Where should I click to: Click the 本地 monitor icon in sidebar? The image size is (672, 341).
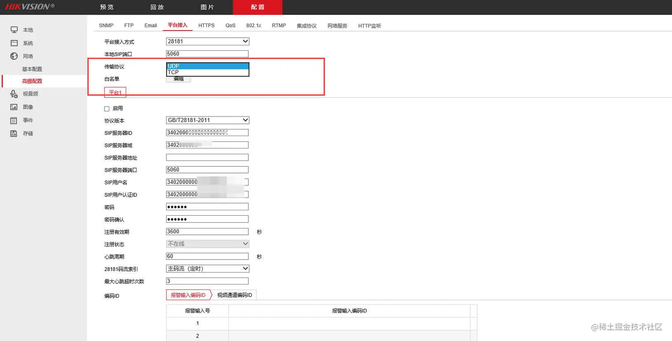coord(14,30)
